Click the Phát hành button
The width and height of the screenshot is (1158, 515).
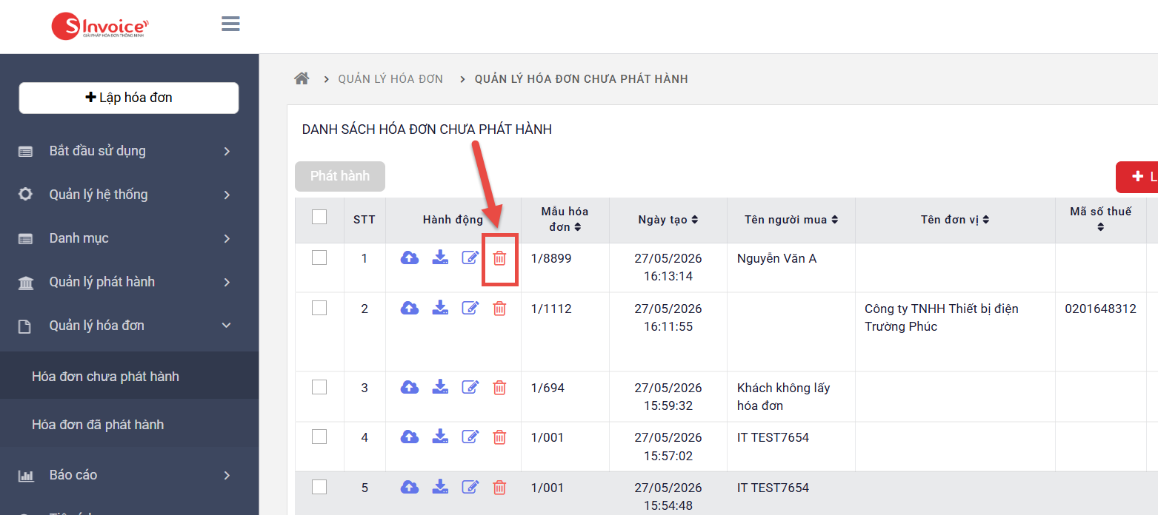pos(340,176)
